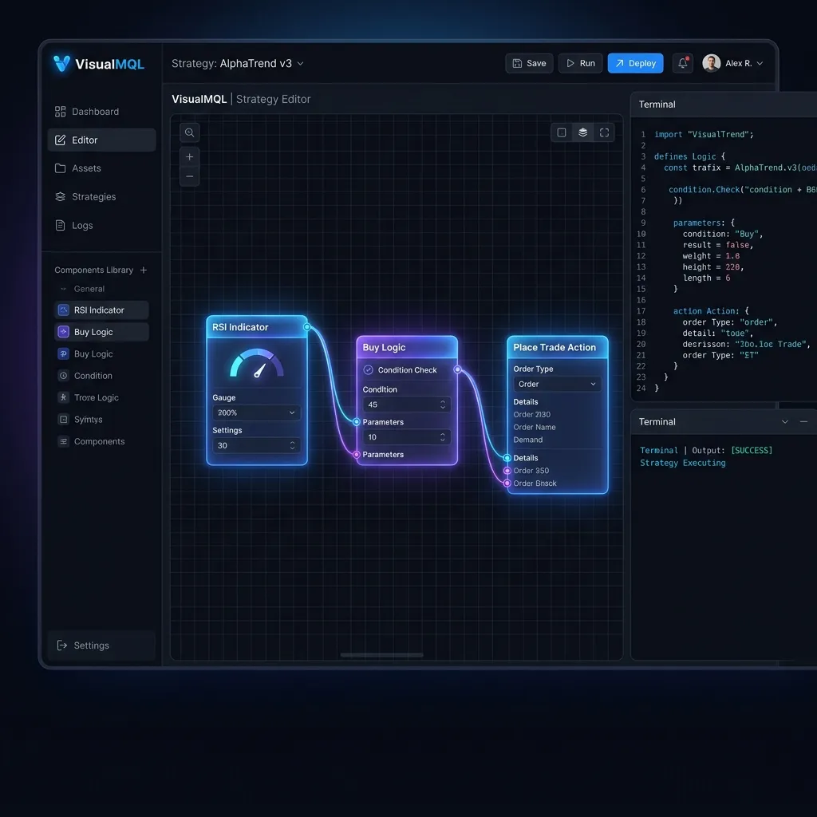Open Strategies in the sidebar
The width and height of the screenshot is (817, 817).
(101, 196)
